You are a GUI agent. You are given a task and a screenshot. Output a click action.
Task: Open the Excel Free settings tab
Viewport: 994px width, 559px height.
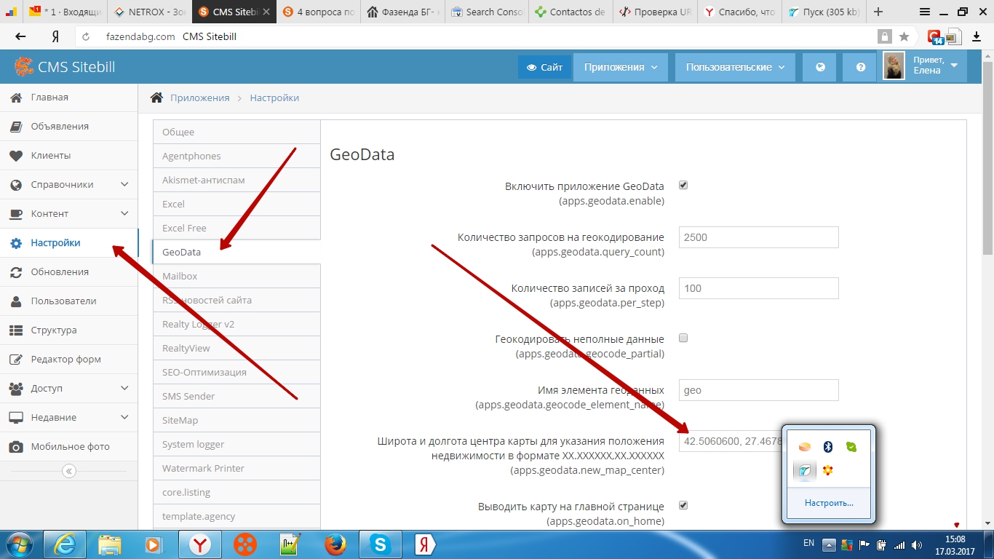pos(236,228)
